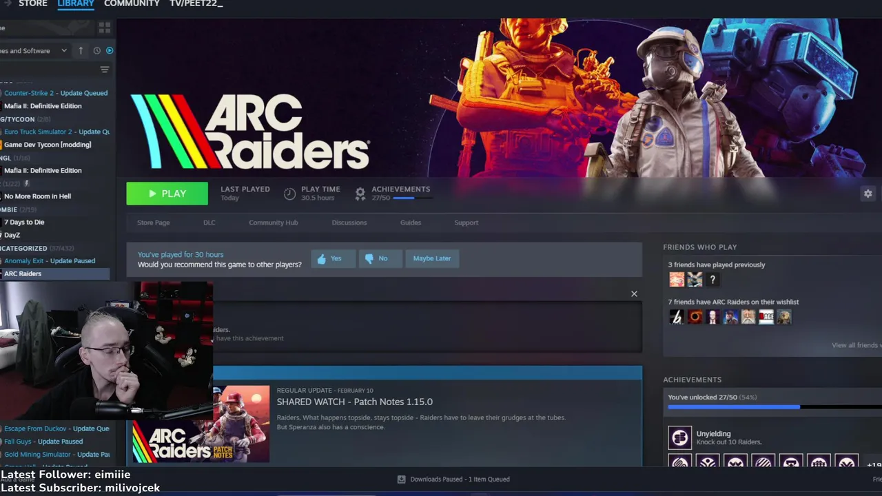The width and height of the screenshot is (882, 496).
Task: Click the sort ascending arrow icon
Action: pos(81,50)
